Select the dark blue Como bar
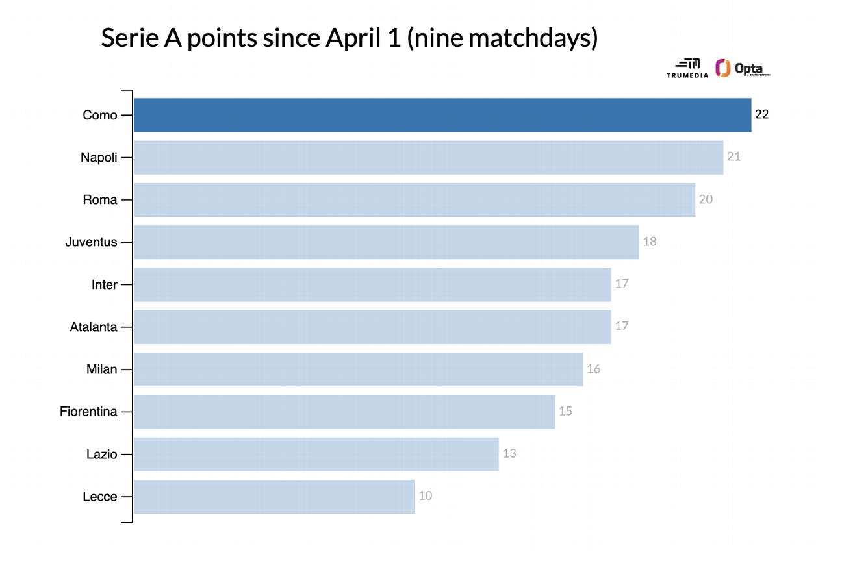Image resolution: width=842 pixels, height=561 pixels. [x=442, y=116]
